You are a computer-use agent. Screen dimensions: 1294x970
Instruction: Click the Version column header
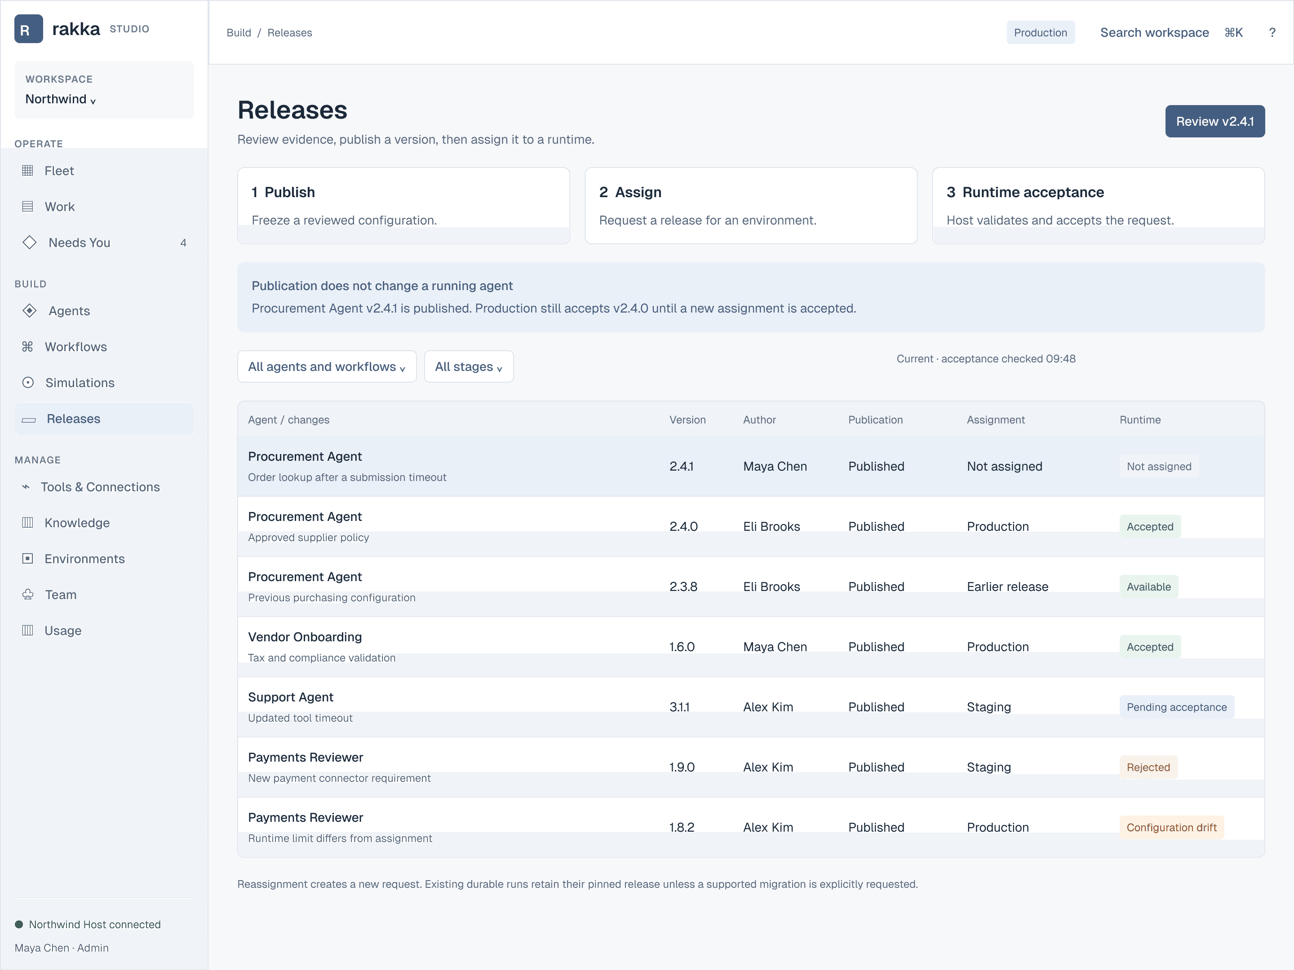pyautogui.click(x=687, y=420)
